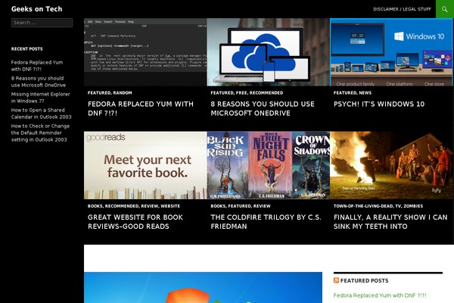Open headline The Coldfire Trilogy by C.S. Friedman

[266, 222]
